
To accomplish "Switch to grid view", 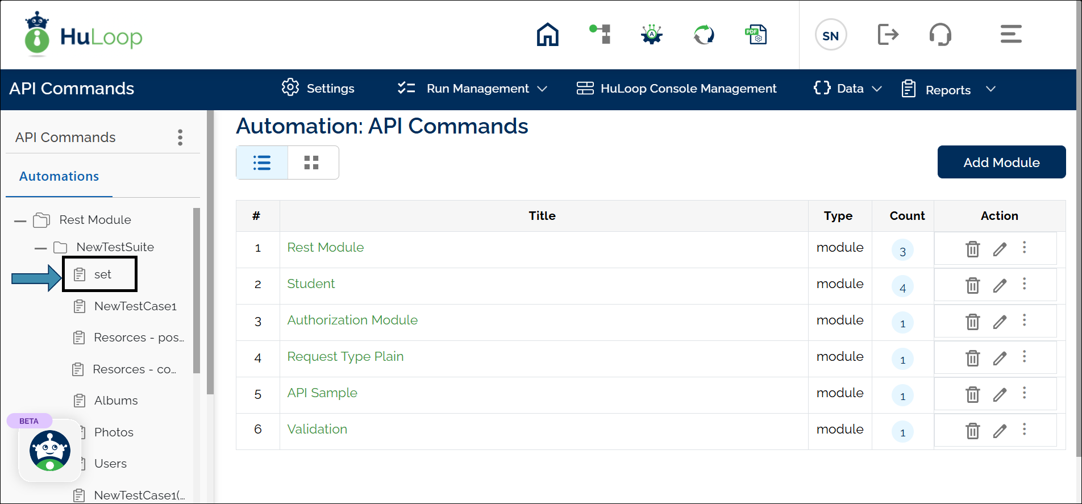I will click(311, 163).
